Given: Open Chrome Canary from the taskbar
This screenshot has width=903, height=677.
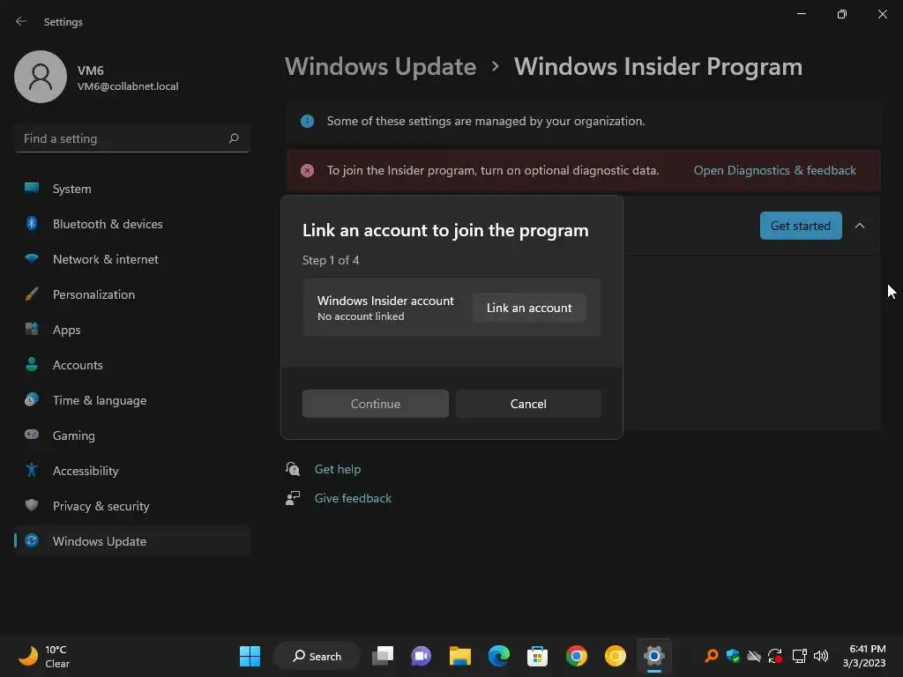Looking at the screenshot, I should (x=615, y=656).
